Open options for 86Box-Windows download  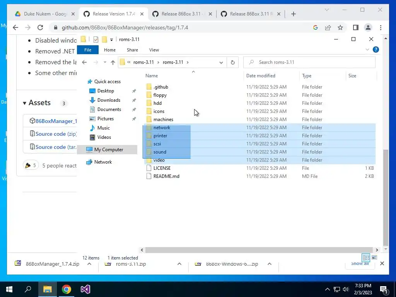[270, 264]
